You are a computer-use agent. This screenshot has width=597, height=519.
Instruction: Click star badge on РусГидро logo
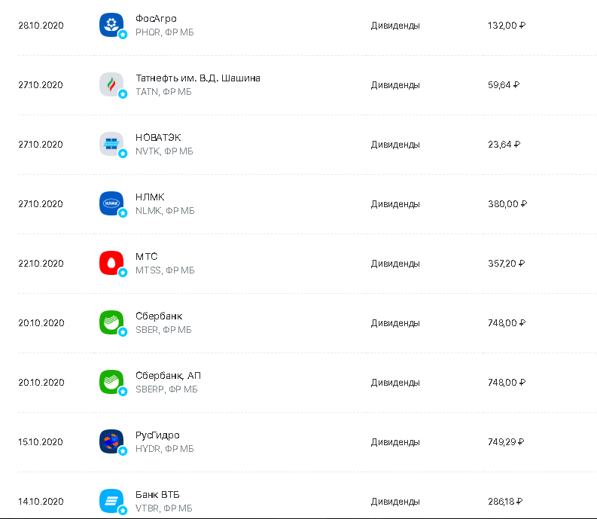(x=123, y=450)
